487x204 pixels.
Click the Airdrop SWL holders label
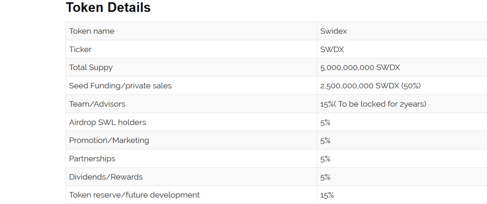point(107,123)
